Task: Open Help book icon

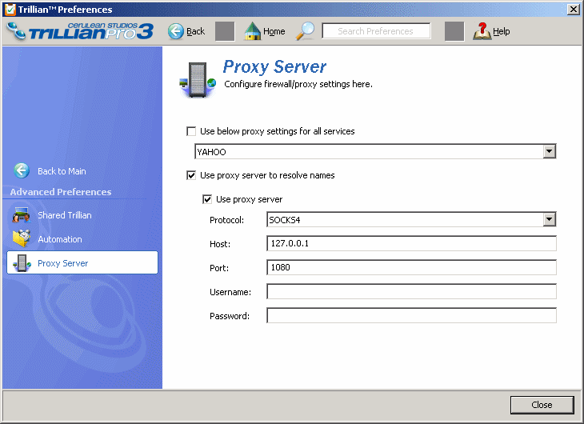Action: click(482, 31)
